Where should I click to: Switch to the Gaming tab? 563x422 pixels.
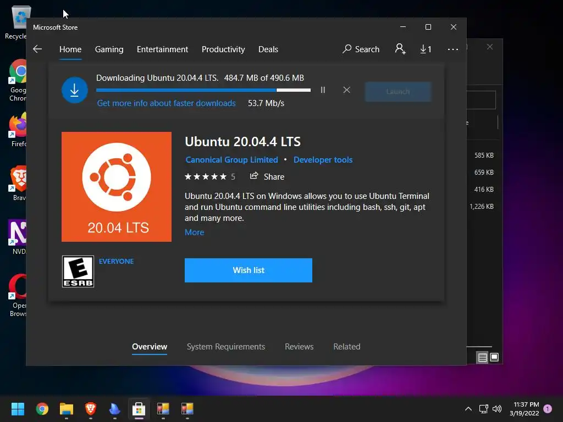tap(109, 49)
